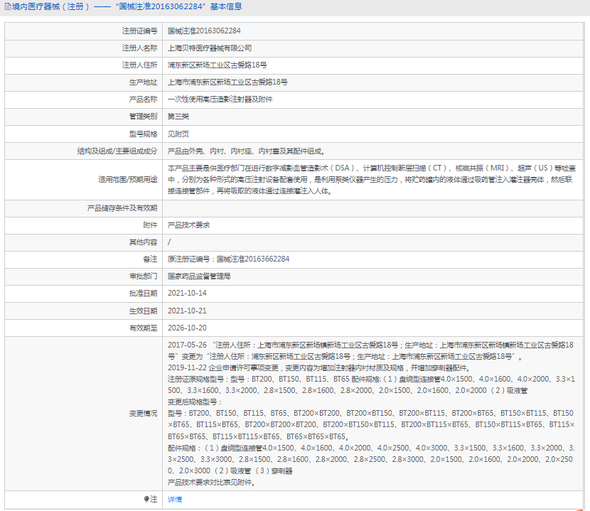Image resolution: width=590 pixels, height=511 pixels.
Task: Click the 管理类别 label
Action: pyautogui.click(x=143, y=117)
